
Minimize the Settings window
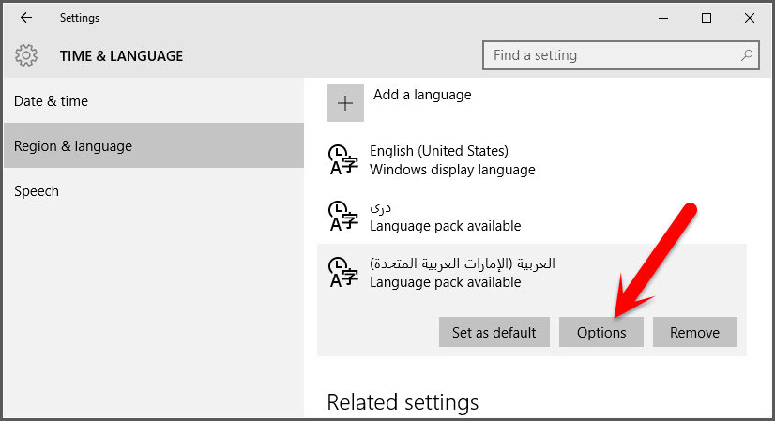coord(663,18)
